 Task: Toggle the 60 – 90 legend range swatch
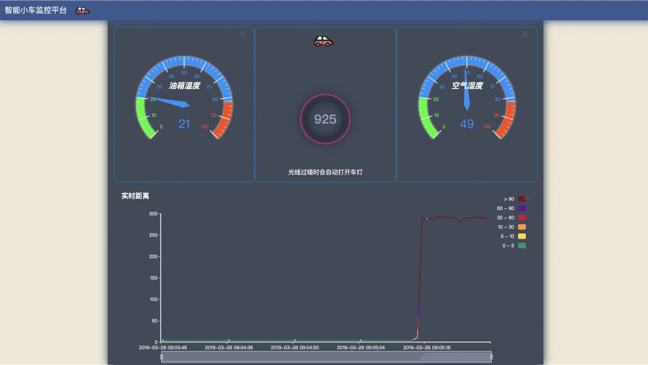[522, 208]
